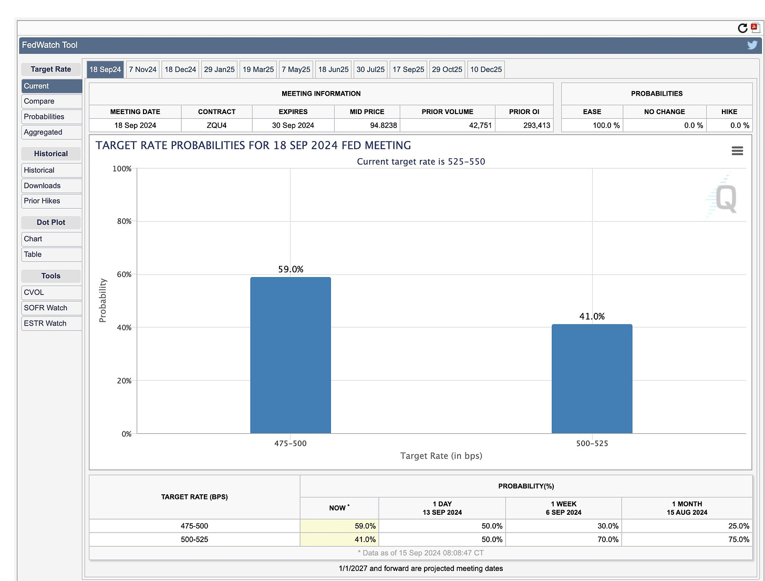The width and height of the screenshot is (765, 581).
Task: Select the 18 Jun25 tab
Action: tap(333, 69)
